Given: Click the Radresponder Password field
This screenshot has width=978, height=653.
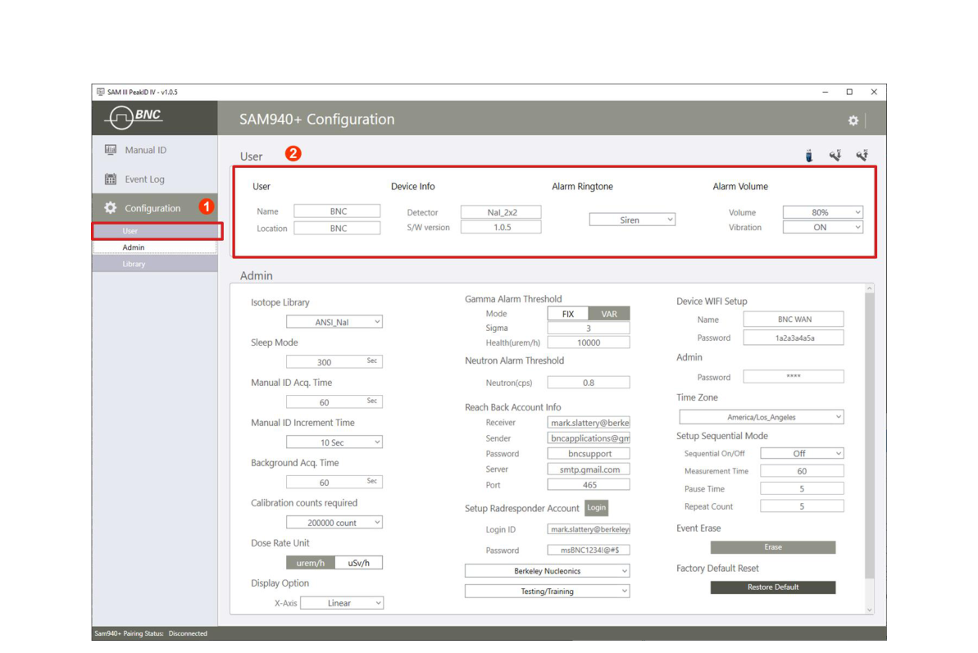Looking at the screenshot, I should click(588, 551).
